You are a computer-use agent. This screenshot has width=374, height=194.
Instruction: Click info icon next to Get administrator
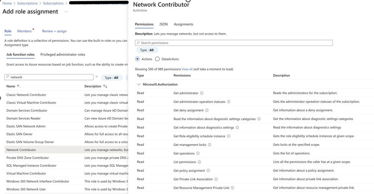click(202, 93)
